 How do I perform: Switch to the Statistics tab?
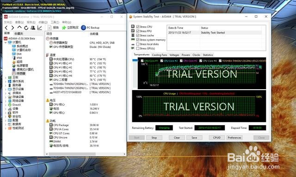click(x=208, y=55)
